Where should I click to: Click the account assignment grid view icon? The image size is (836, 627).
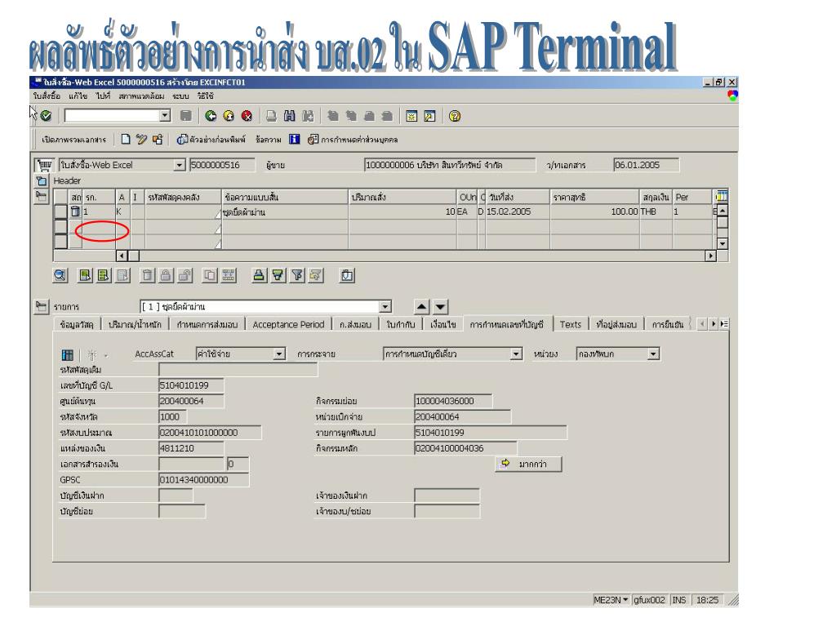point(67,354)
